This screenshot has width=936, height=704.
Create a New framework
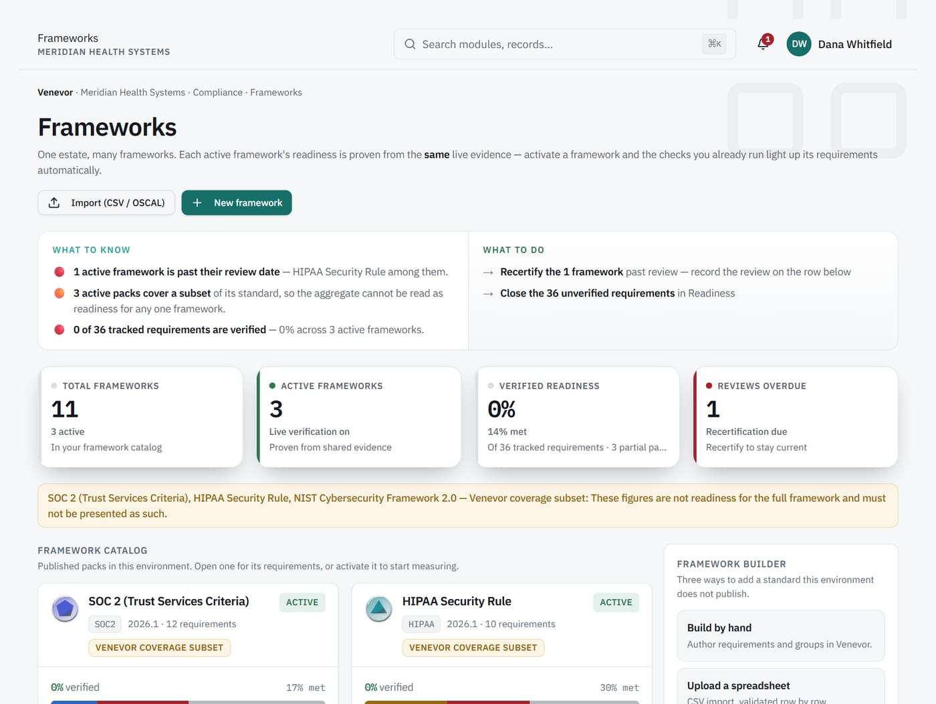point(237,203)
